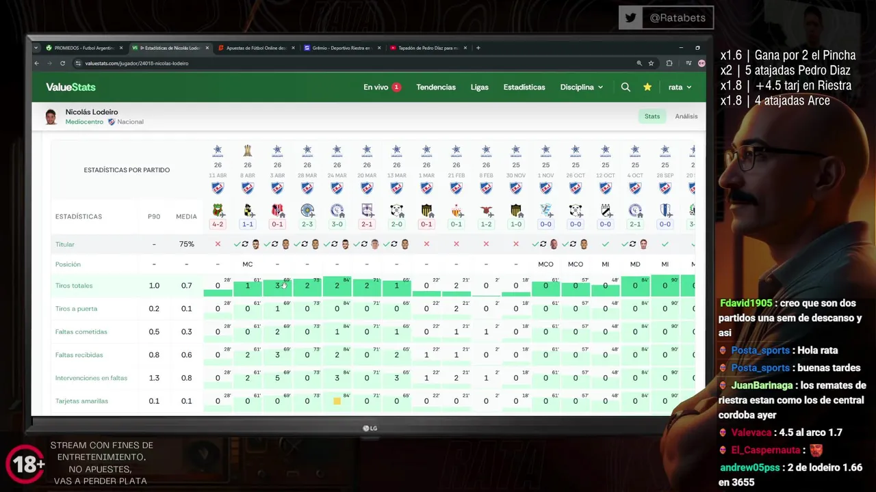This screenshot has height=492, width=876.
Task: Open the Ligas menu item
Action: (x=479, y=87)
